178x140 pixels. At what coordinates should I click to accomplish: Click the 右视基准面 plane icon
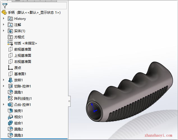[10, 61]
